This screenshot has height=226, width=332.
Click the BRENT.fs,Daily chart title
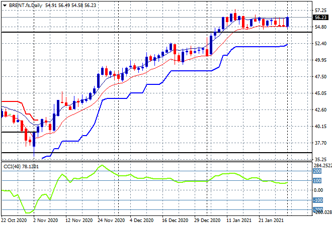(x=25, y=5)
